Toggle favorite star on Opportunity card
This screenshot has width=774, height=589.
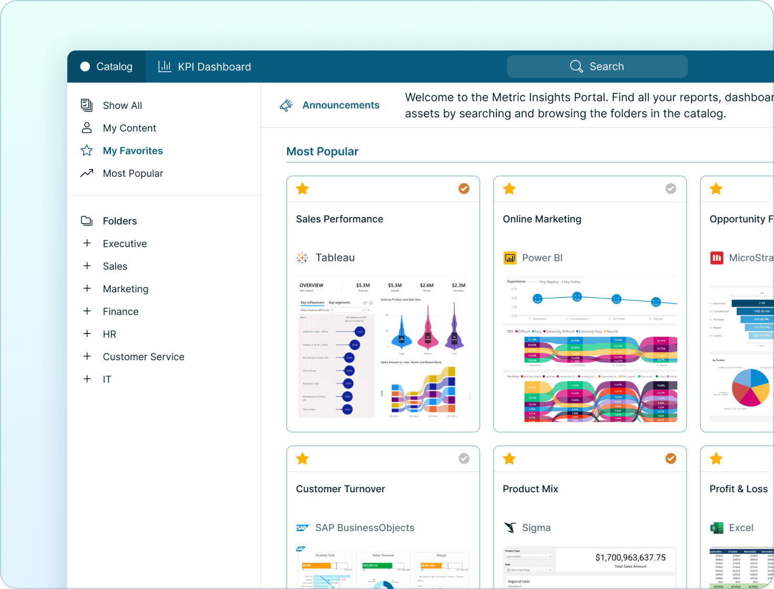point(716,189)
